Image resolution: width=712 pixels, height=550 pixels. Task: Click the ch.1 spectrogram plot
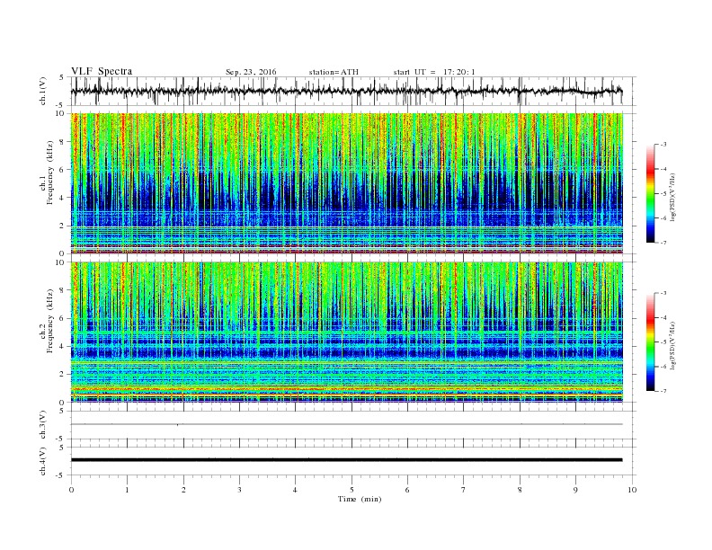coord(347,183)
